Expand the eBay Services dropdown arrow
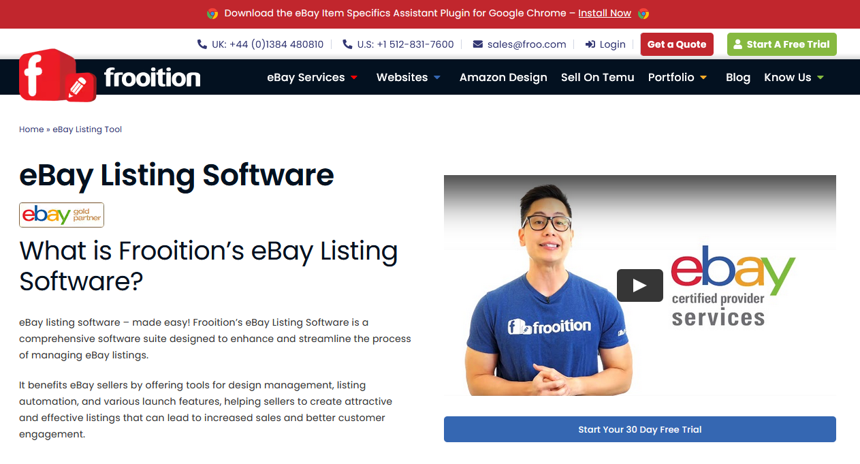This screenshot has height=464, width=860. click(x=354, y=78)
